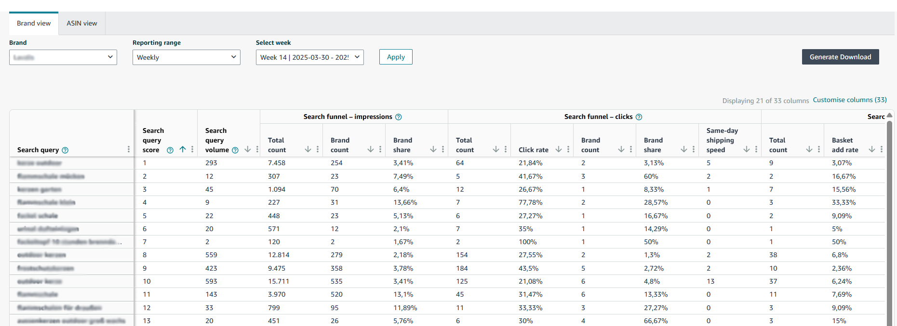
Task: Open column menu for Search query volume
Action: click(257, 149)
